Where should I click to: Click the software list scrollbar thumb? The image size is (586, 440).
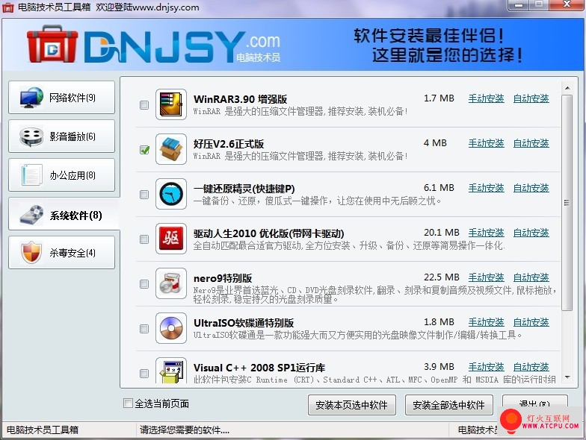(x=567, y=203)
